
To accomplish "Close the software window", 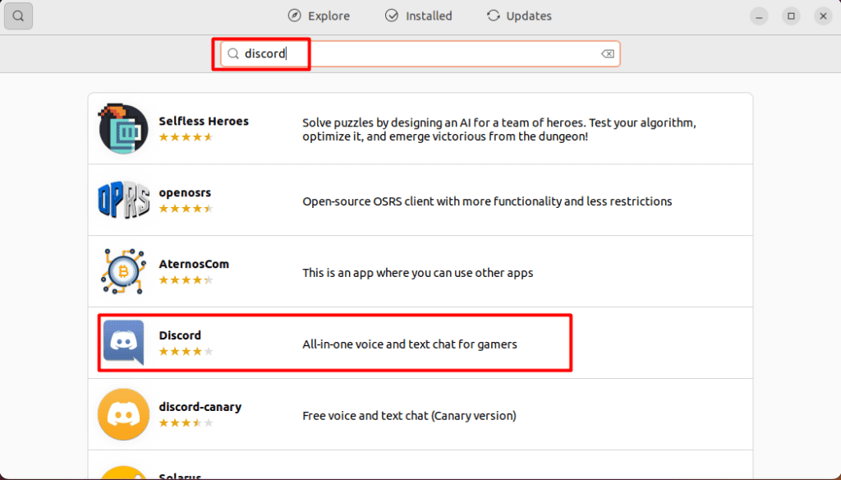I will point(823,16).
